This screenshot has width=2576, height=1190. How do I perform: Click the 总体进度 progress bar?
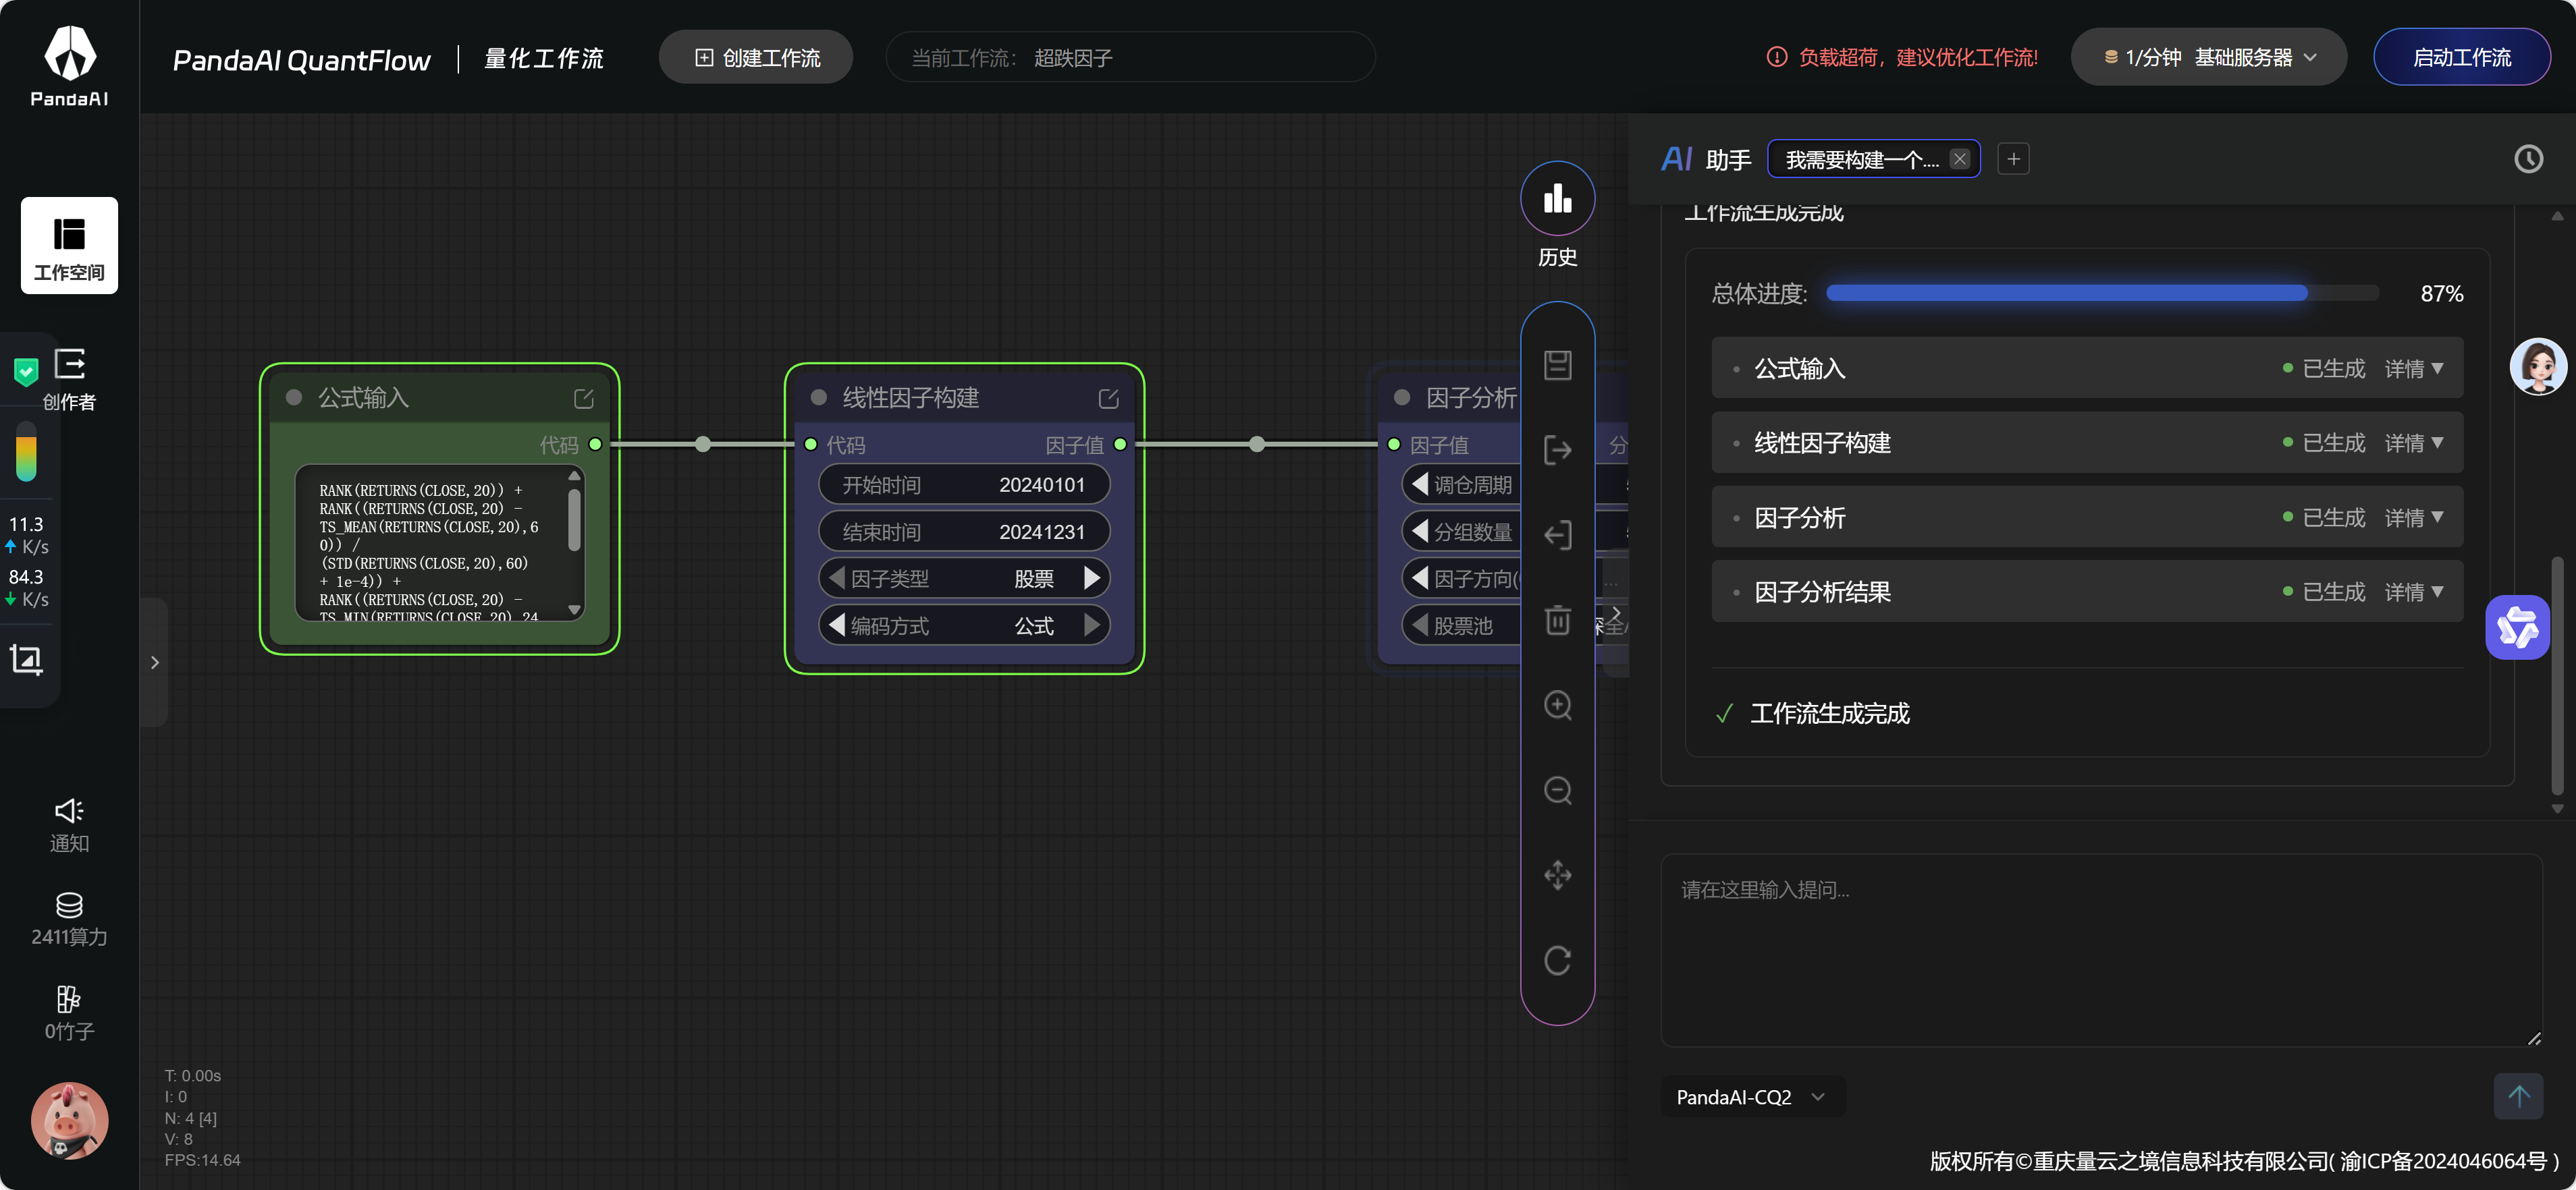[x=2102, y=293]
